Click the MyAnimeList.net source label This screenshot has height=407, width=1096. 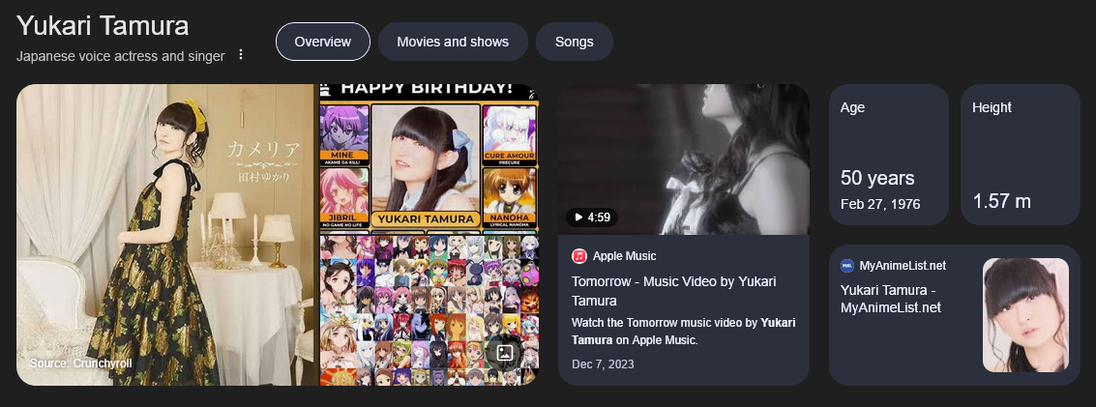tap(903, 265)
